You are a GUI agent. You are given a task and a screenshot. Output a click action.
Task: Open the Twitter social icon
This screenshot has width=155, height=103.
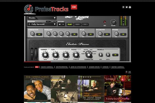127,7
